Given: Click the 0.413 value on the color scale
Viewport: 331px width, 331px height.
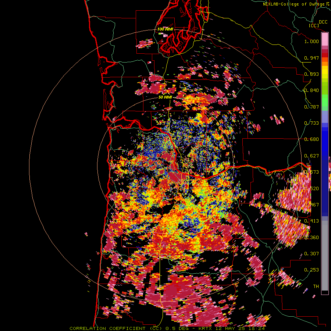Looking at the screenshot, I should click(312, 221).
